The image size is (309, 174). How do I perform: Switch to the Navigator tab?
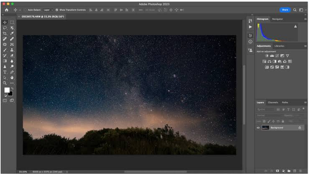278,19
